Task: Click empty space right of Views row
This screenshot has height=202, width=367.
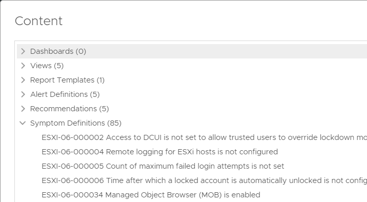Action: tap(211, 66)
